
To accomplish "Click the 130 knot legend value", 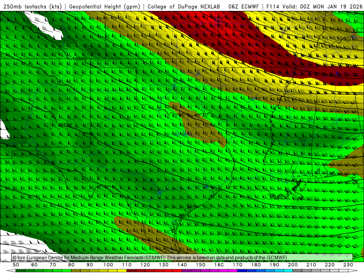I will (164, 265).
